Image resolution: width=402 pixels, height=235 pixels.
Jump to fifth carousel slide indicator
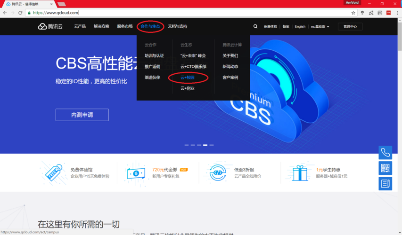(x=212, y=145)
